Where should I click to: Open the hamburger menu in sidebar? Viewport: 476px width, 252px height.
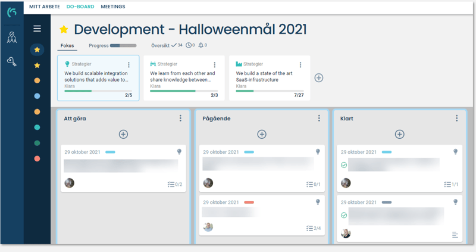click(x=37, y=29)
